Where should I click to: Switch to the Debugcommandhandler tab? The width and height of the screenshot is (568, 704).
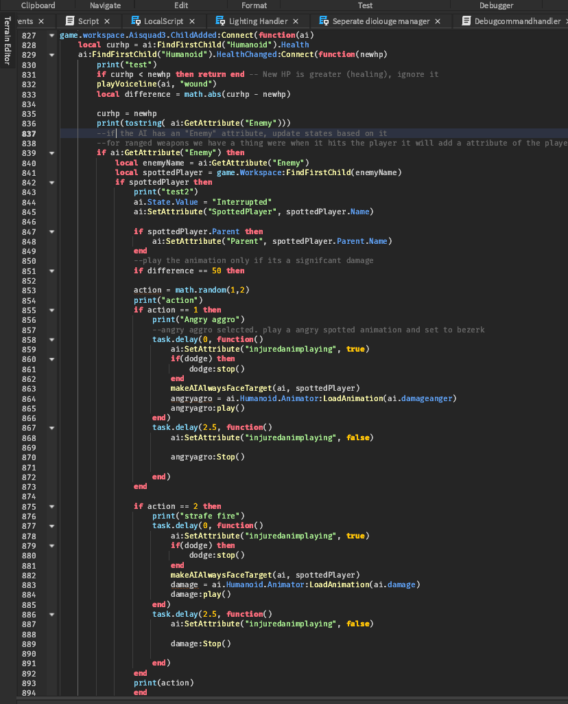pos(517,21)
